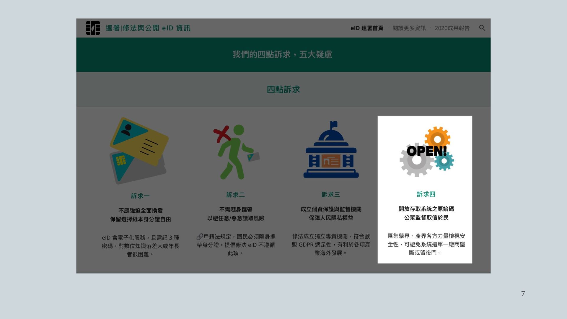Open the eID 連署首頁 menu item
567x319 pixels.
(x=367, y=28)
